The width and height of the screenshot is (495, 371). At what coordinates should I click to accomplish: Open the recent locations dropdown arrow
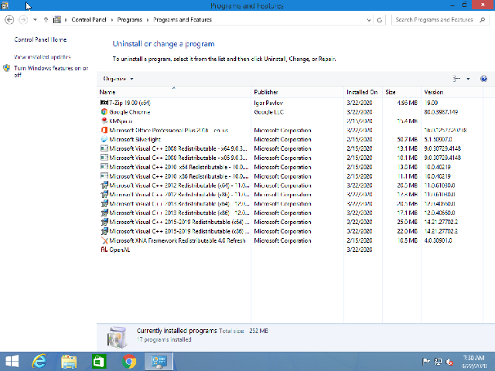(x=35, y=20)
